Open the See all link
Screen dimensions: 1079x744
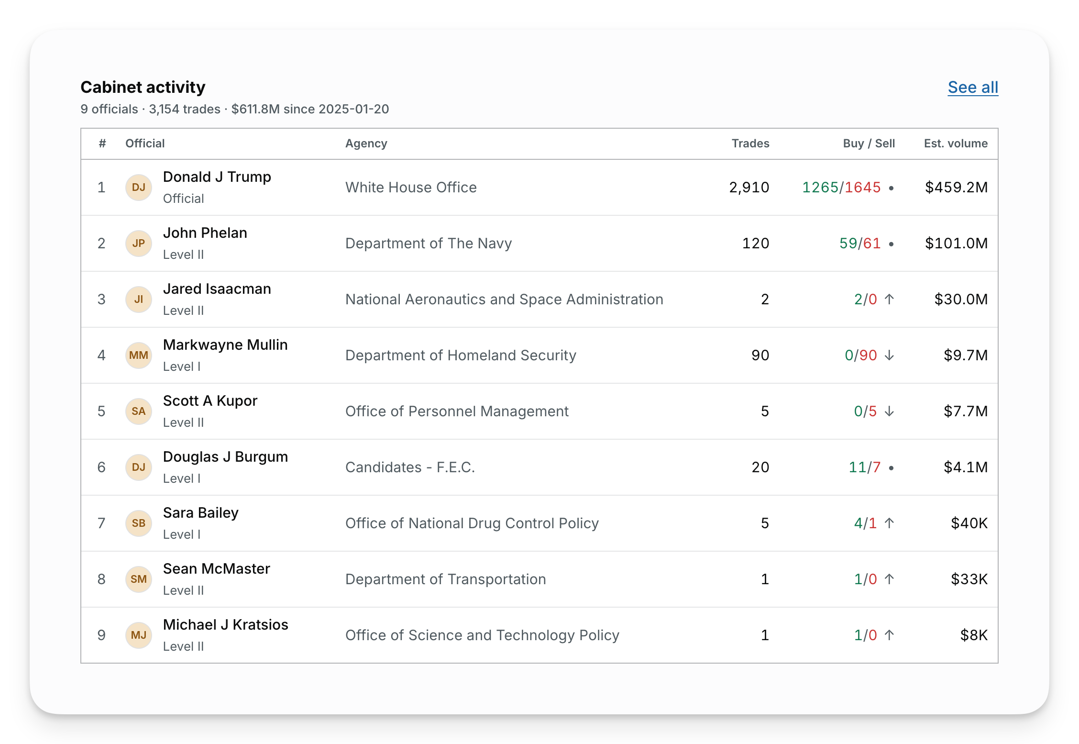[973, 88]
